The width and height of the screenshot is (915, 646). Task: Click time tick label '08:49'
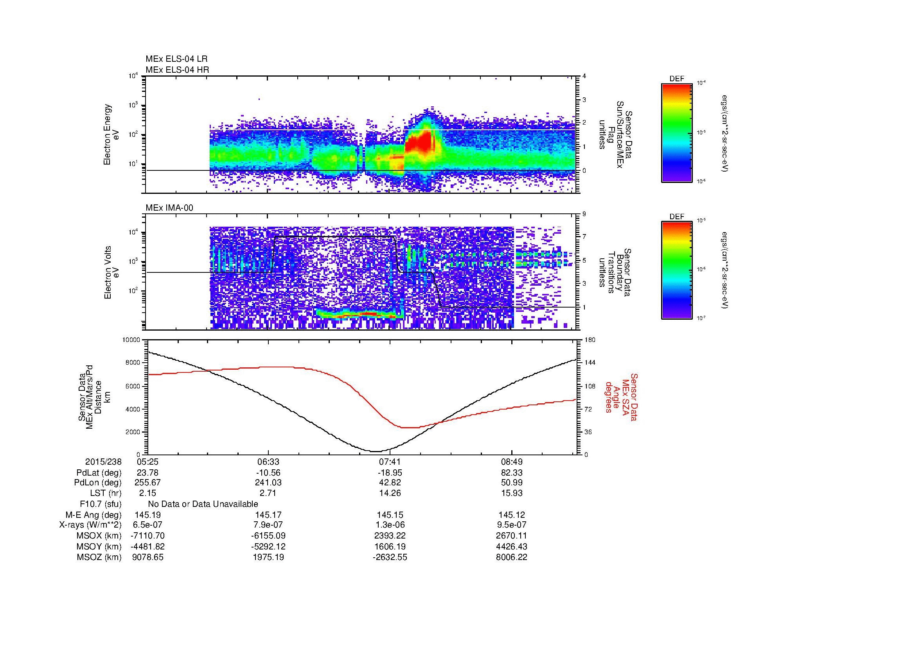tap(512, 462)
